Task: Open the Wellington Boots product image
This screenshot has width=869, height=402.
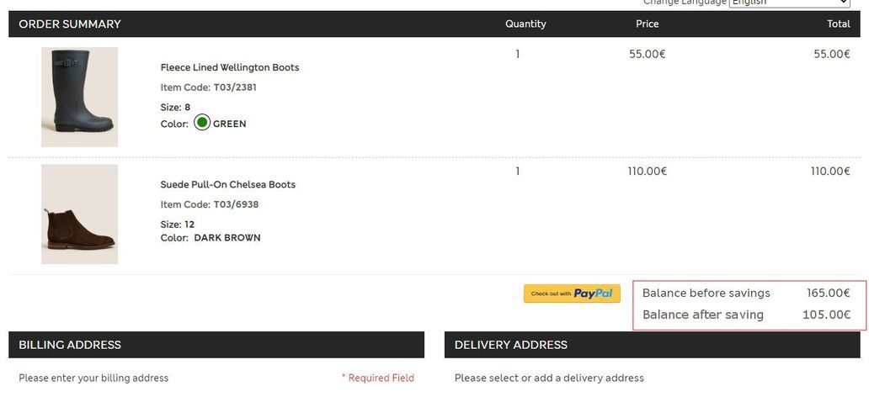Action: click(79, 97)
